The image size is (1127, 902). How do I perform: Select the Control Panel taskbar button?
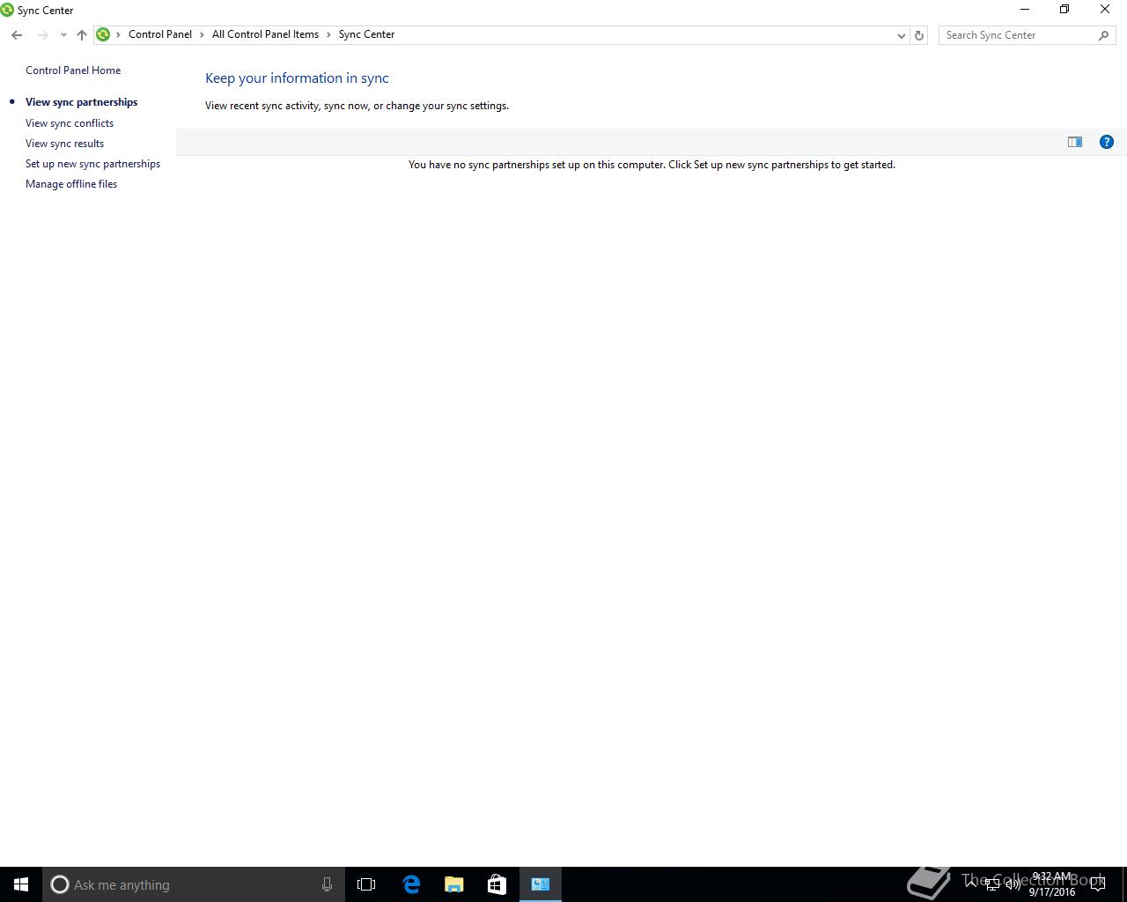point(541,884)
